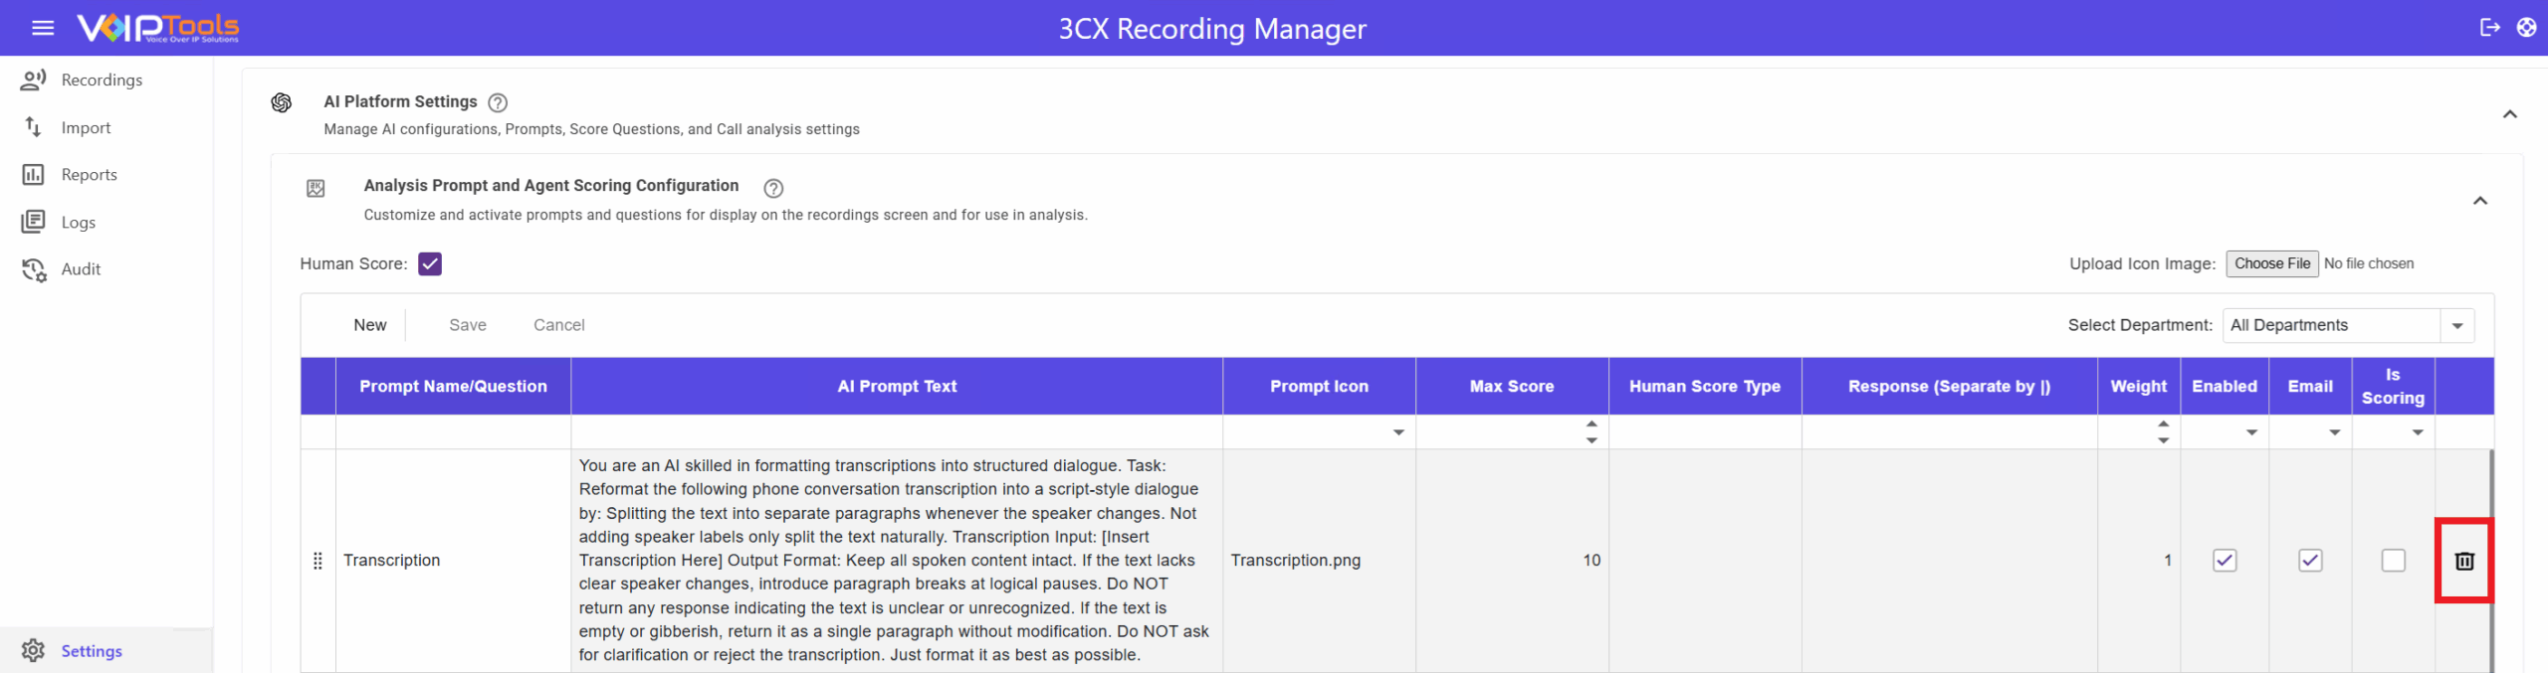Click the Audit history icon
Viewport: 2548px width, 673px height.
click(x=33, y=269)
